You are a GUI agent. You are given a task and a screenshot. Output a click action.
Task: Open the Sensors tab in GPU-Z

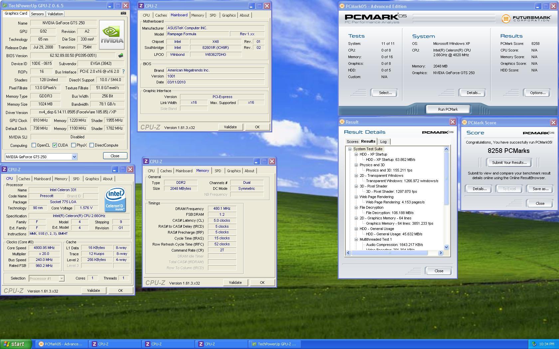(x=37, y=14)
